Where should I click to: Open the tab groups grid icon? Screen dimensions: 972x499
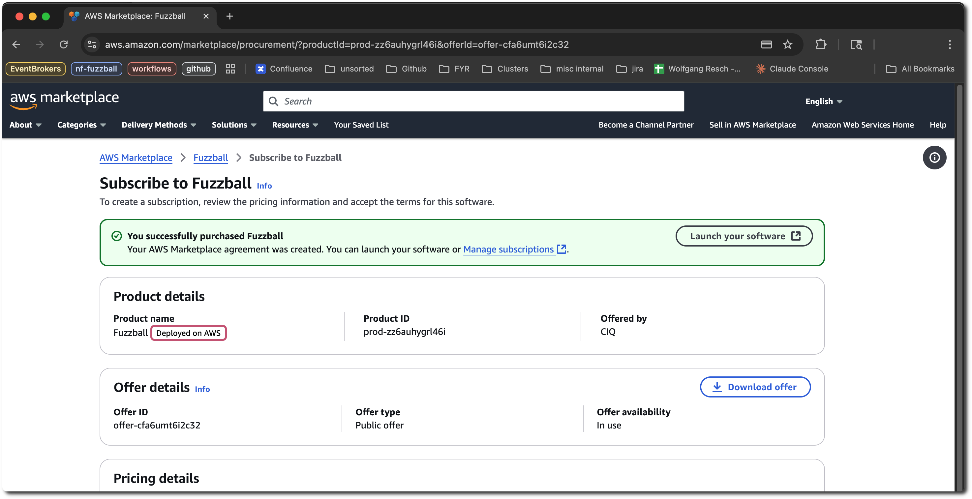click(x=230, y=69)
